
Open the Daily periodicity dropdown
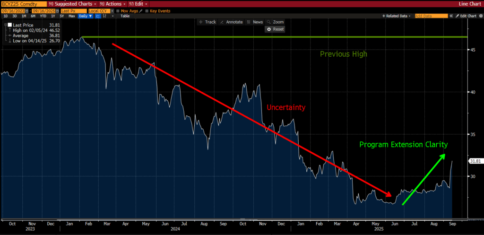point(86,16)
